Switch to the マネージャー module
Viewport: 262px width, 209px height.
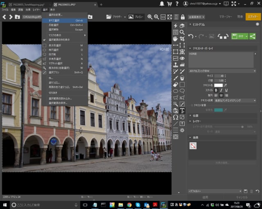pyautogui.click(x=225, y=17)
